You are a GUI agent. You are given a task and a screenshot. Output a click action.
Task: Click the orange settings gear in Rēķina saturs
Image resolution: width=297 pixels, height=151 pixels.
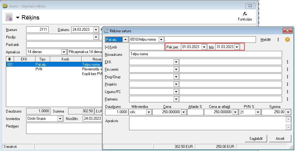(287, 39)
